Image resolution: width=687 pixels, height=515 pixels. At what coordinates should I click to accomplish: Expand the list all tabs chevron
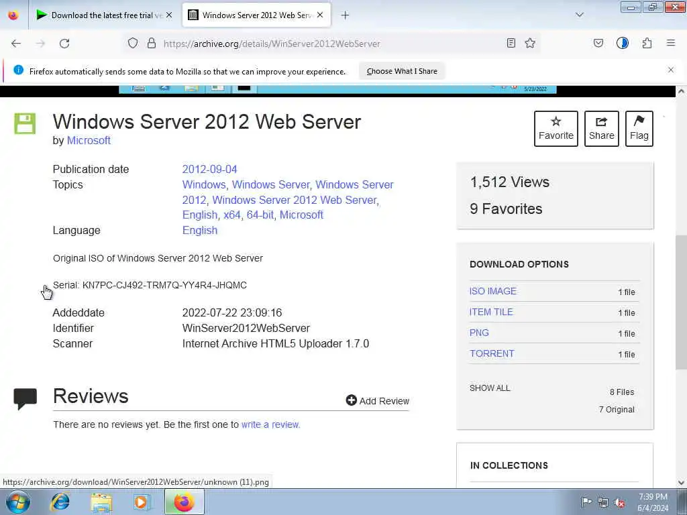coord(580,15)
